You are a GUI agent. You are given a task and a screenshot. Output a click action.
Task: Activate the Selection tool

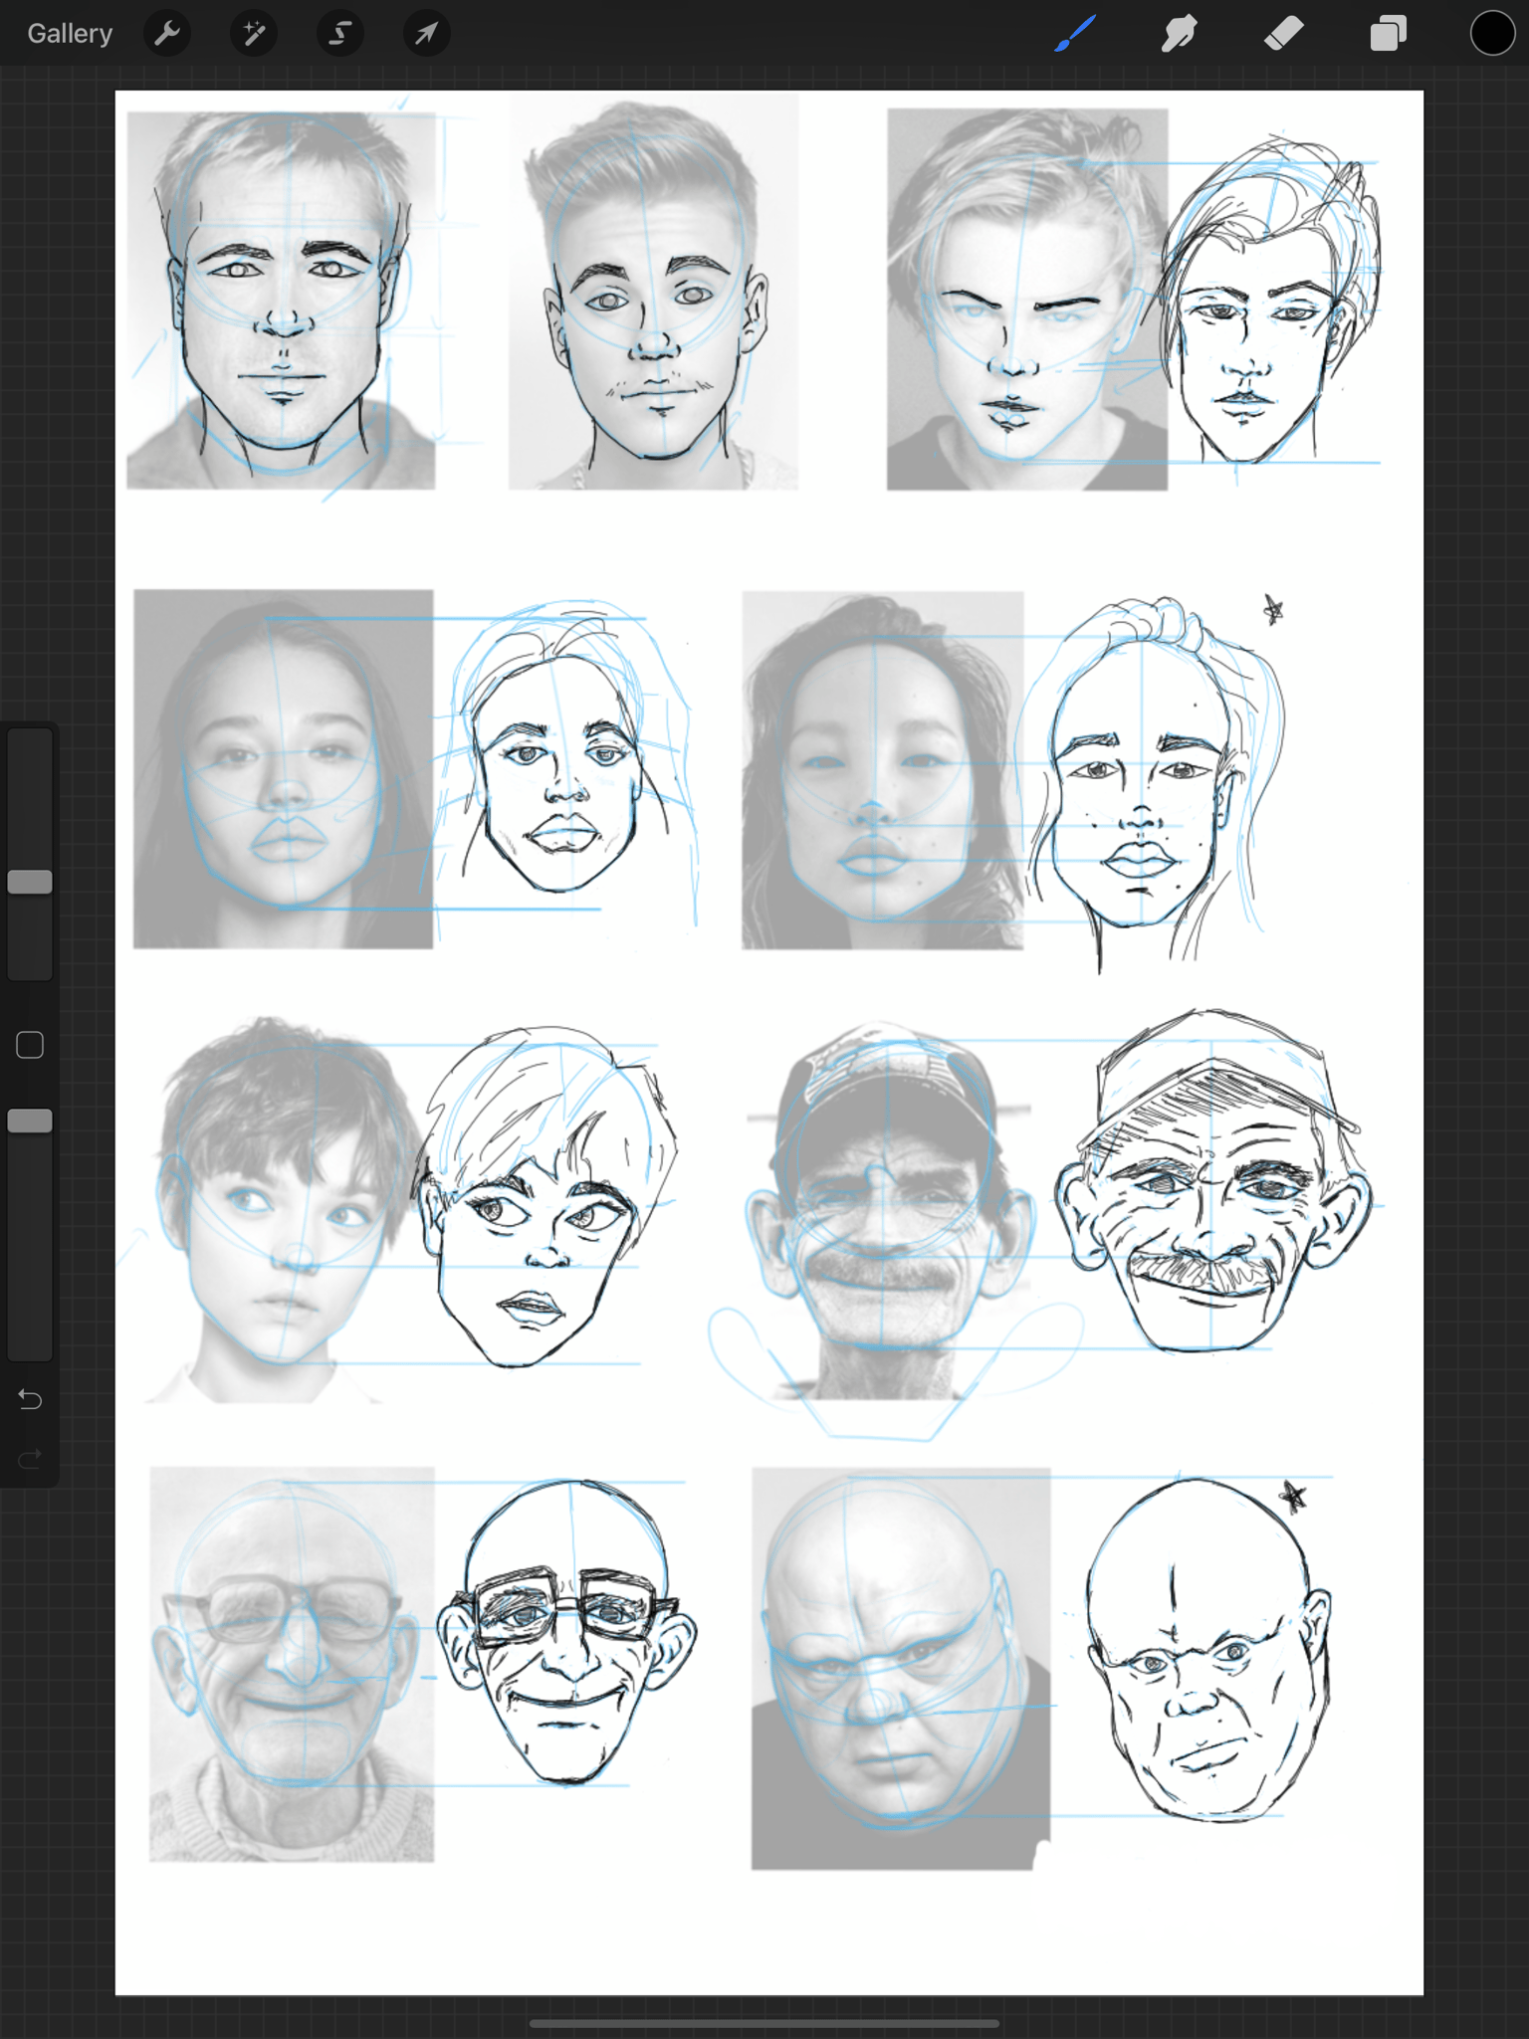pos(340,34)
